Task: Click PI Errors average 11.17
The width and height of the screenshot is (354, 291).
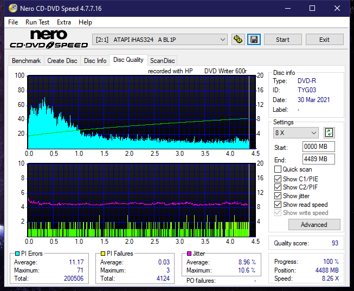Action: click(x=76, y=262)
